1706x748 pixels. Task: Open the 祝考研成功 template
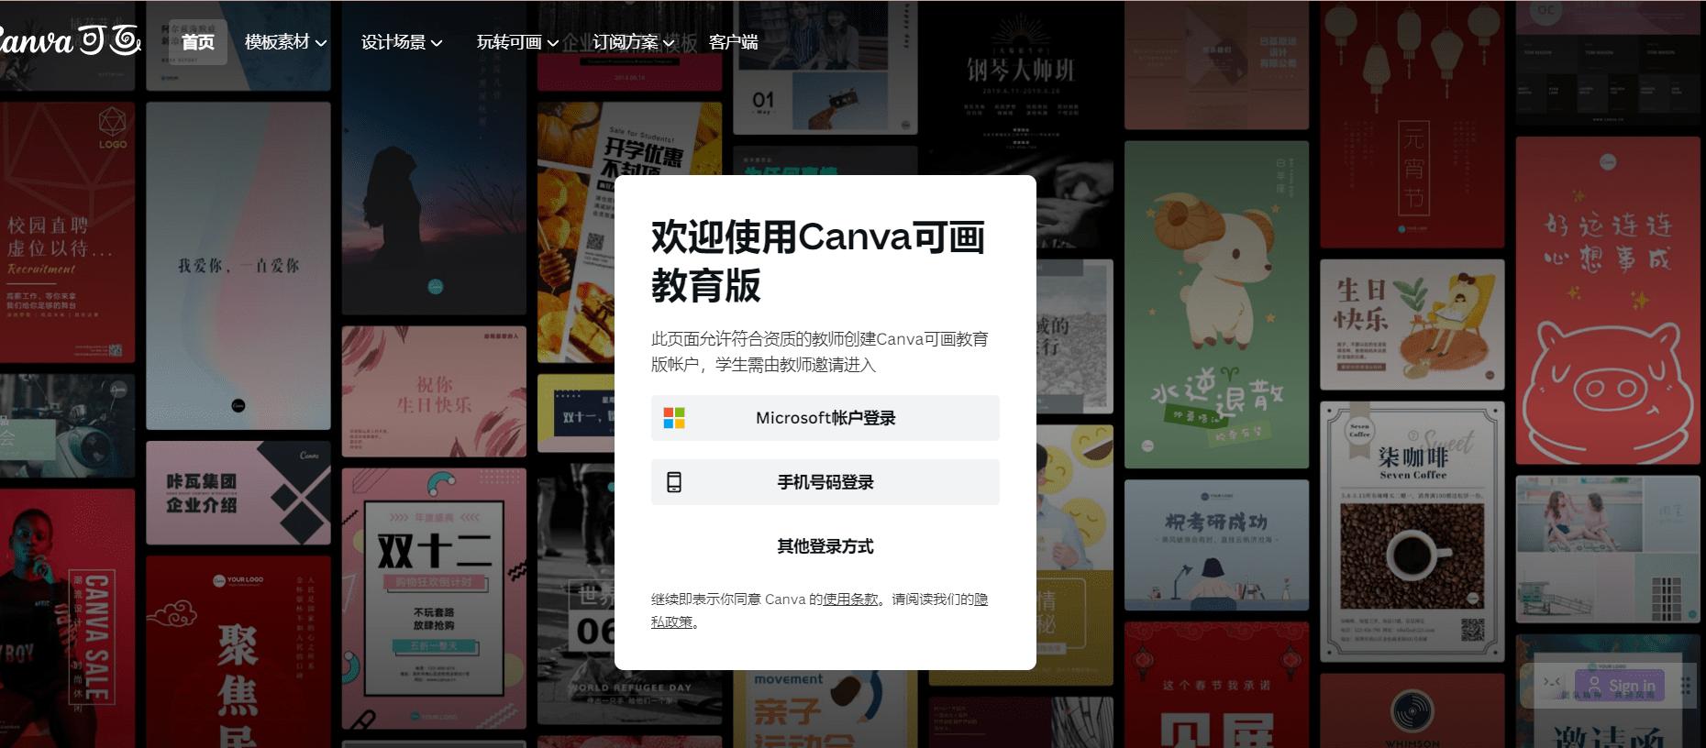1217,544
